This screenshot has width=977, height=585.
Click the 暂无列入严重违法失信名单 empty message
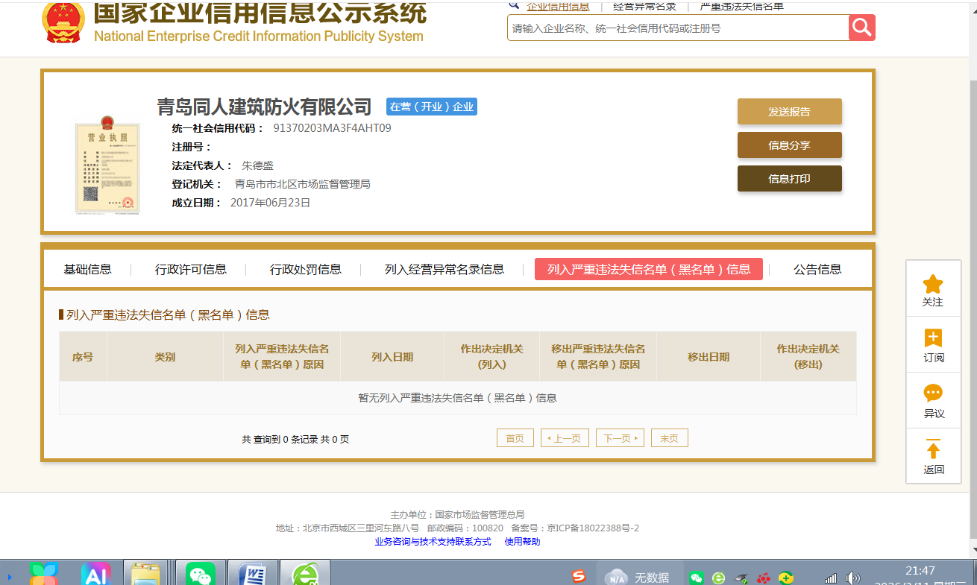point(458,398)
